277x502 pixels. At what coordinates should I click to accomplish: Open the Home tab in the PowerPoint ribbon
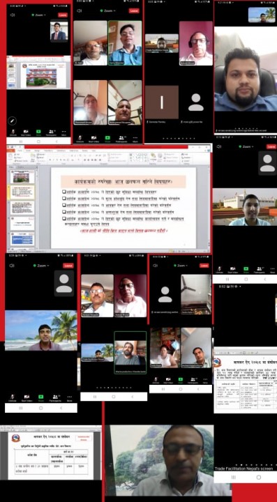coord(20,150)
